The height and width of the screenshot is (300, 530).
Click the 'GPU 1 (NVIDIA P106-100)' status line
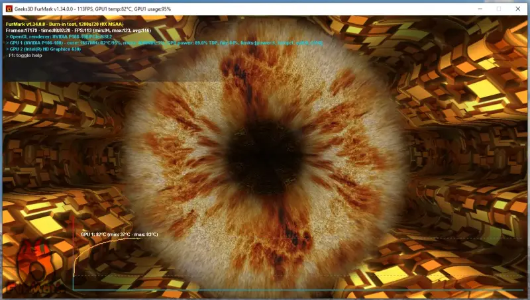tap(164, 43)
